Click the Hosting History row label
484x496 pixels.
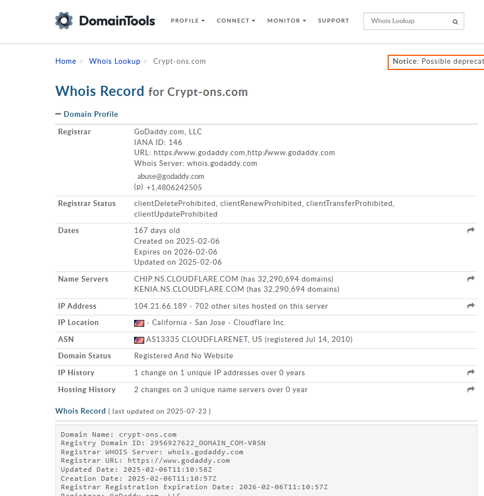[87, 390]
